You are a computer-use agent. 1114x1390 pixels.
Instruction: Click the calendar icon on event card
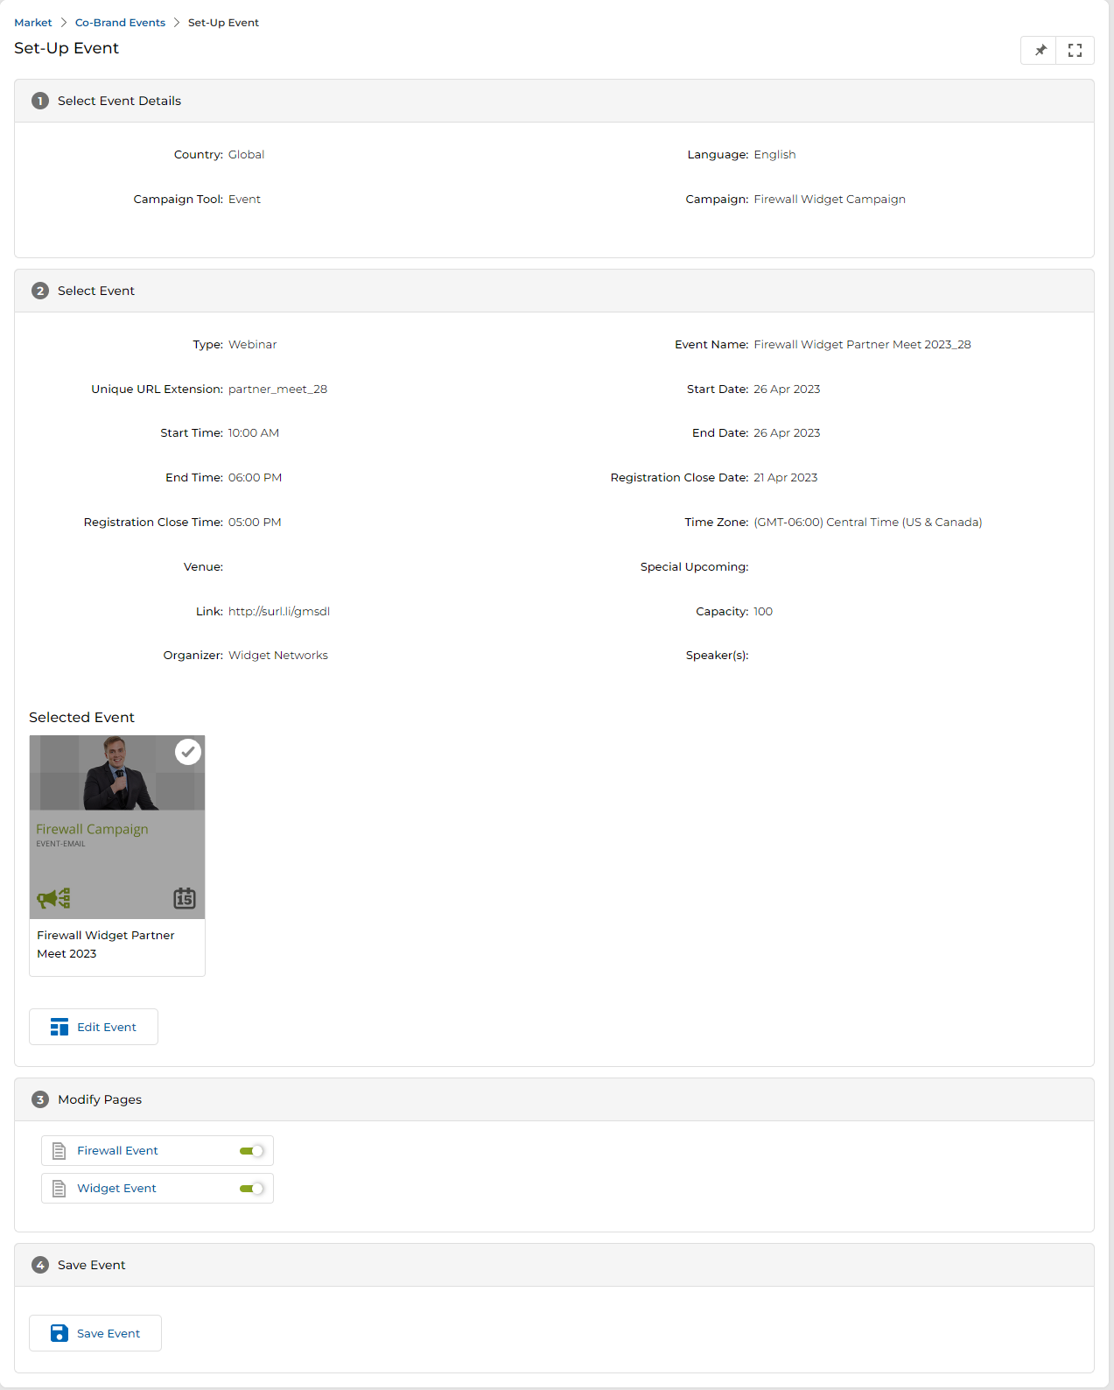(185, 898)
